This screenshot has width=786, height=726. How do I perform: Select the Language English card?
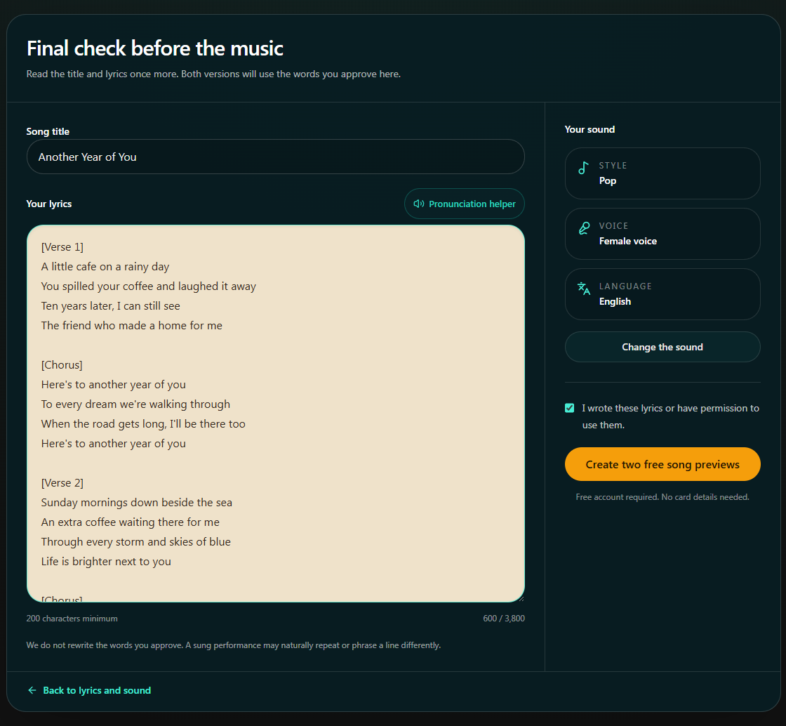(662, 293)
